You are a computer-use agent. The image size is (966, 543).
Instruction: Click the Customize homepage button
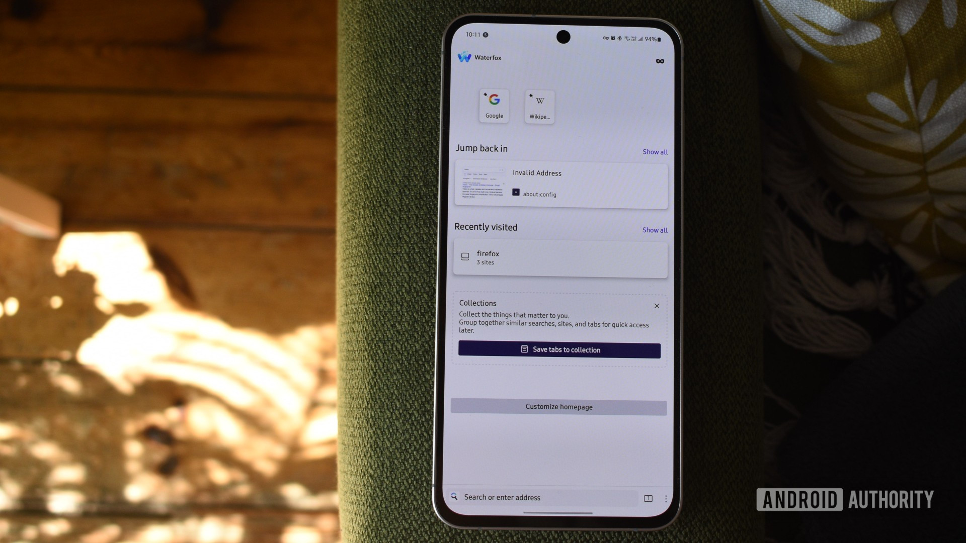(559, 407)
